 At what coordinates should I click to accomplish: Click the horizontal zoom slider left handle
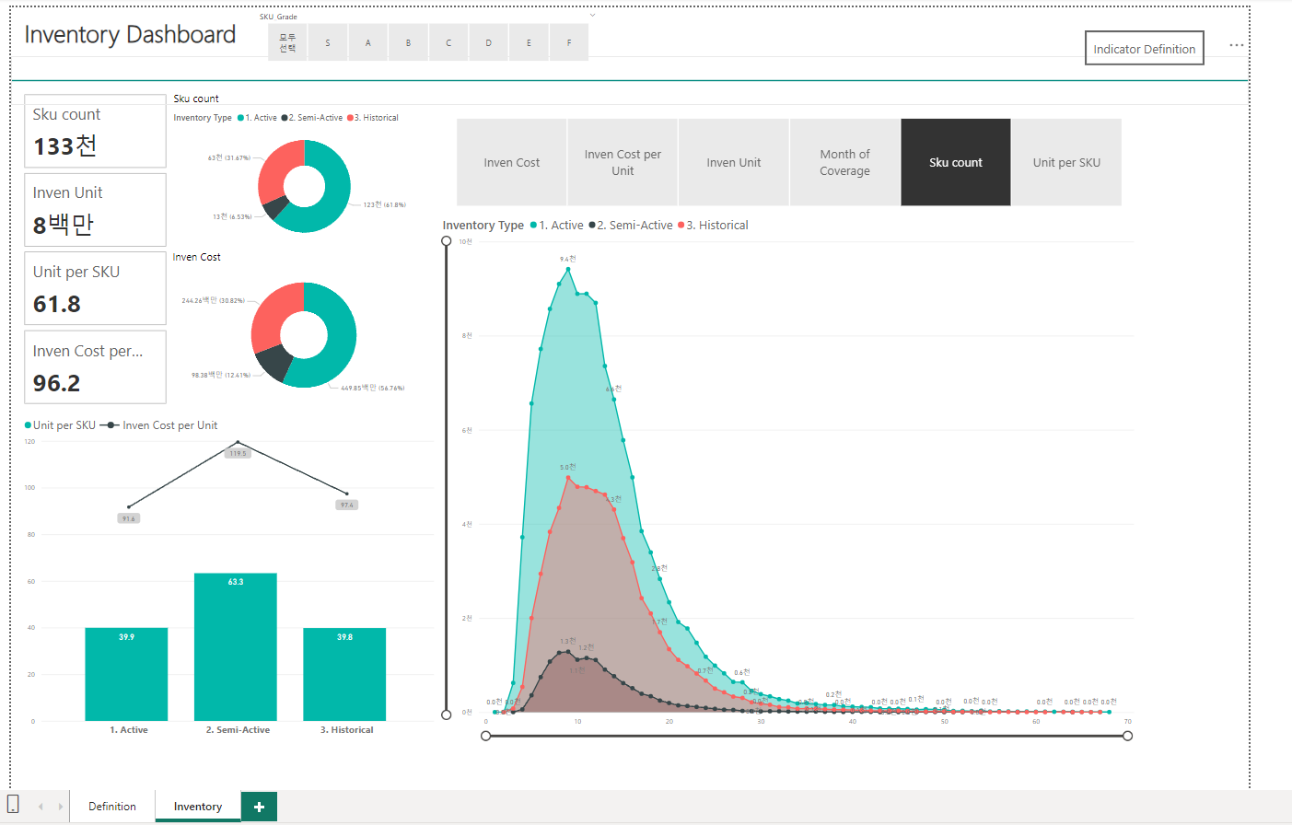coord(485,736)
